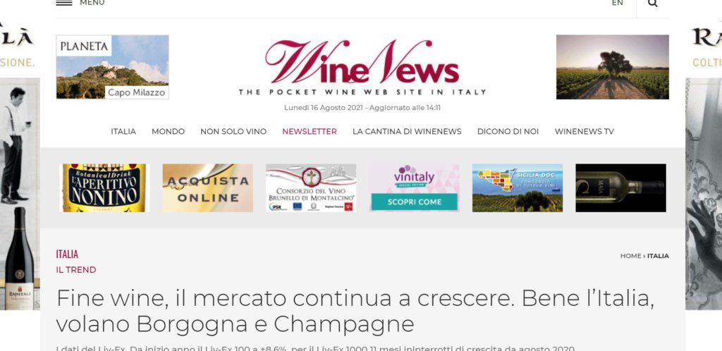Image resolution: width=722 pixels, height=351 pixels.
Task: Open the hamburger MENU icon
Action: (64, 2)
